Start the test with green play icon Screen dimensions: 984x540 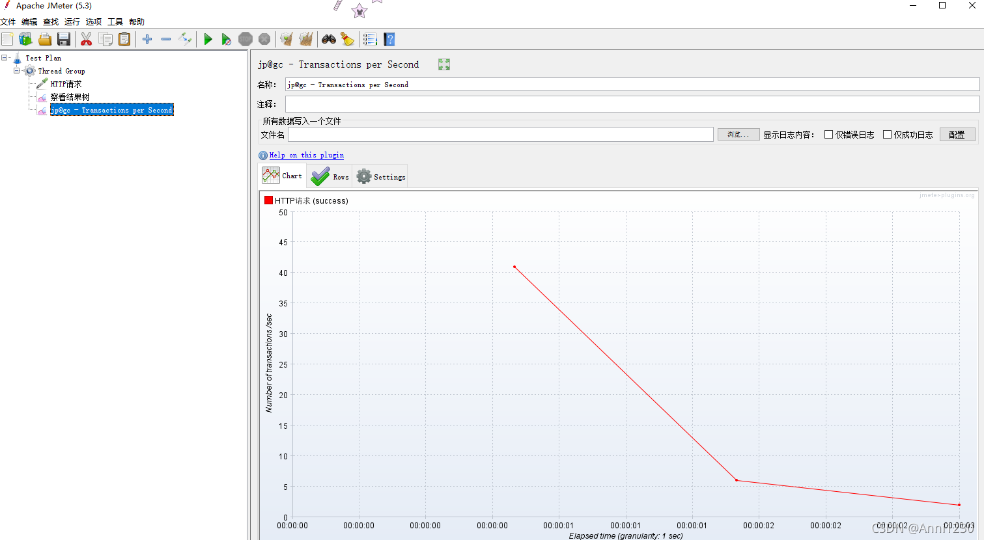click(x=208, y=40)
